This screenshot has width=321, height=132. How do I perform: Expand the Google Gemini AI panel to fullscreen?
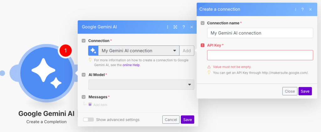point(175,27)
